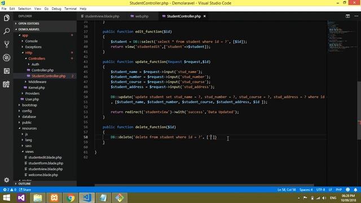Click the volume icon in system tray
Viewport: 361px width, 203px height.
pyautogui.click(x=324, y=198)
